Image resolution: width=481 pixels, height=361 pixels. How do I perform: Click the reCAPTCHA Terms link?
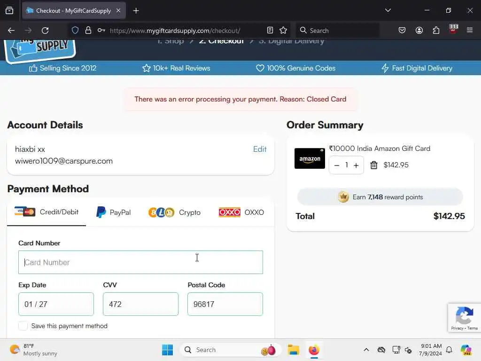pyautogui.click(x=473, y=328)
